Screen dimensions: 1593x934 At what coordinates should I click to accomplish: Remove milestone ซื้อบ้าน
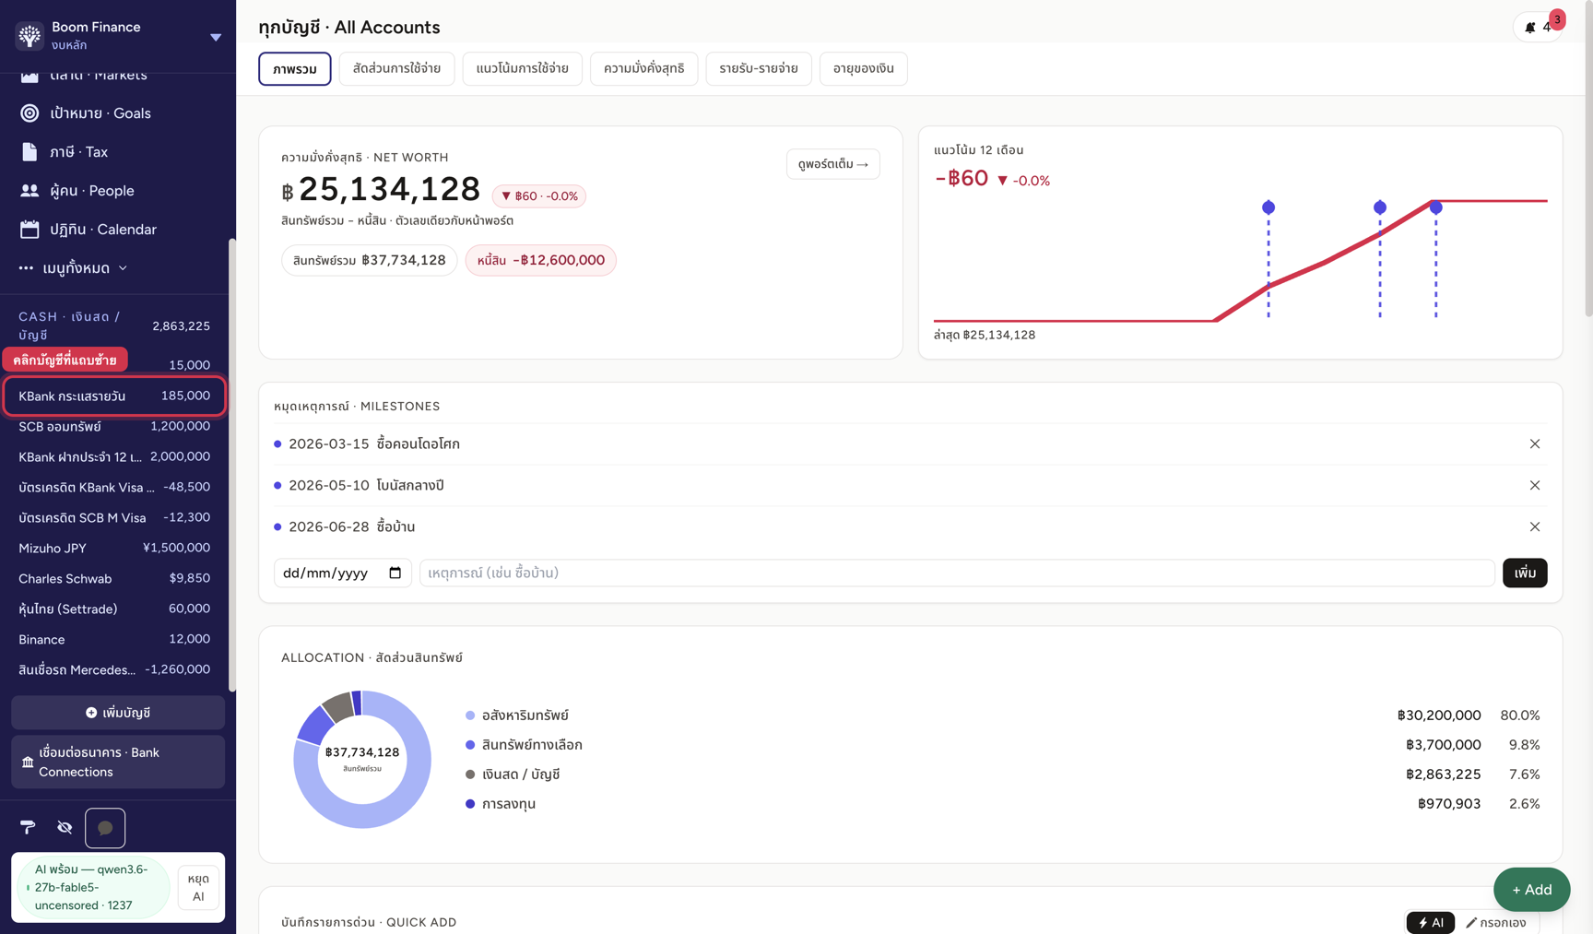tap(1535, 526)
